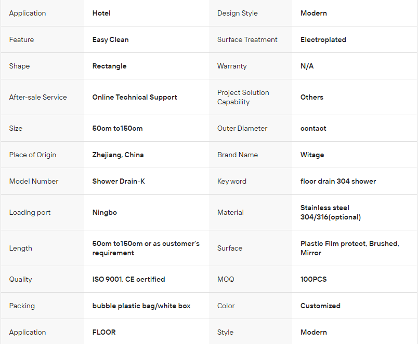Click the '100PCS' MOQ value
This screenshot has height=344, width=418.
tap(313, 279)
